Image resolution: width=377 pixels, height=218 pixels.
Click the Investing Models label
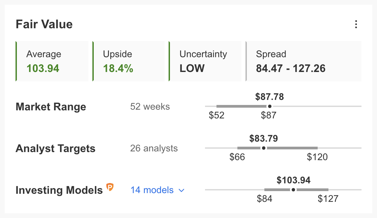59,190
